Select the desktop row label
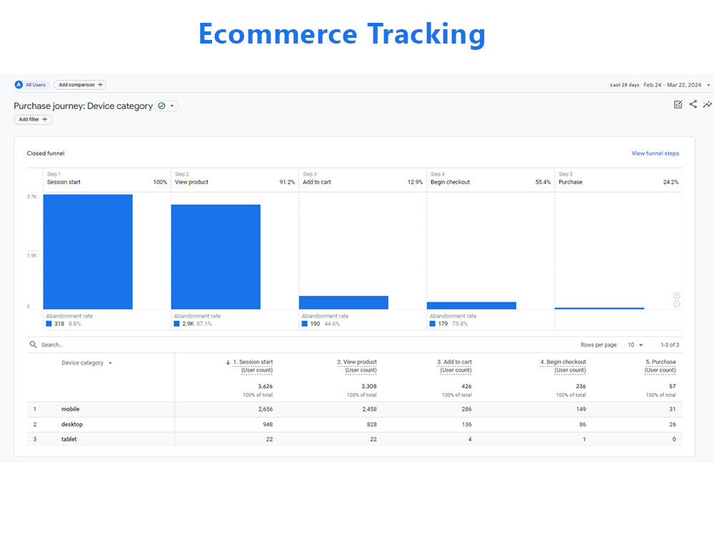The height and width of the screenshot is (535, 714). 72,424
